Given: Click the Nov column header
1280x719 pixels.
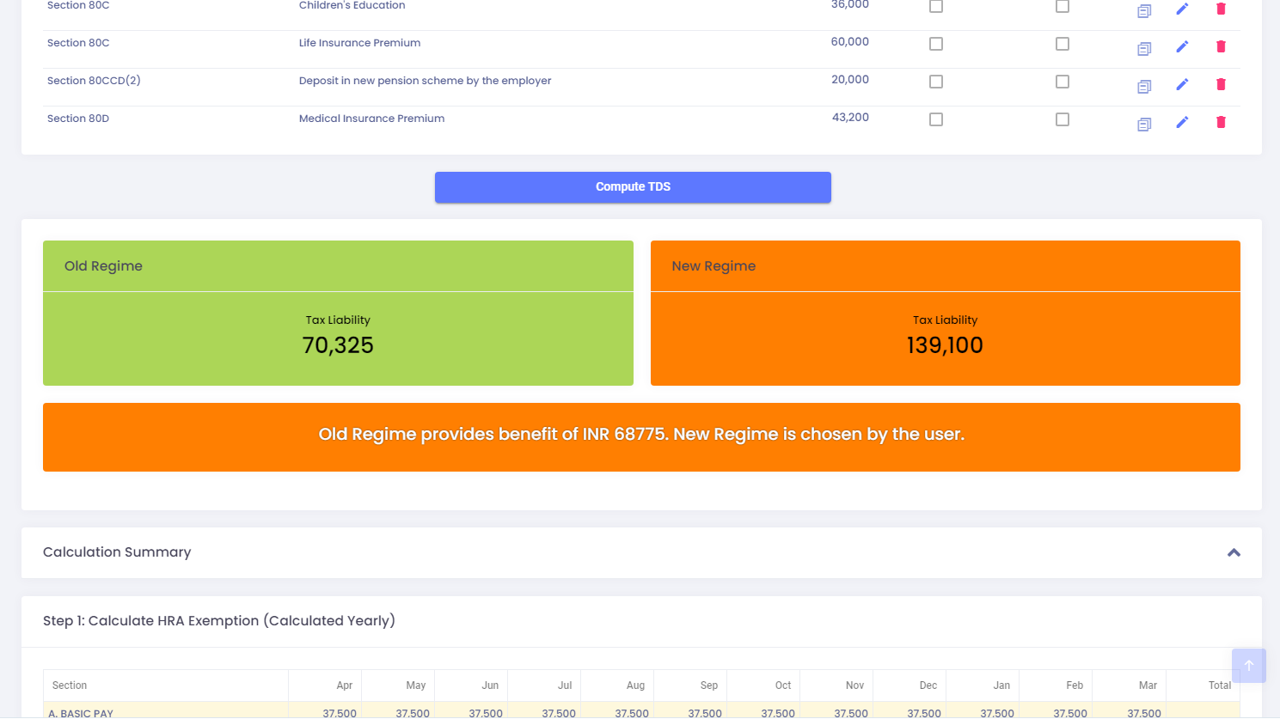Looking at the screenshot, I should (x=854, y=685).
